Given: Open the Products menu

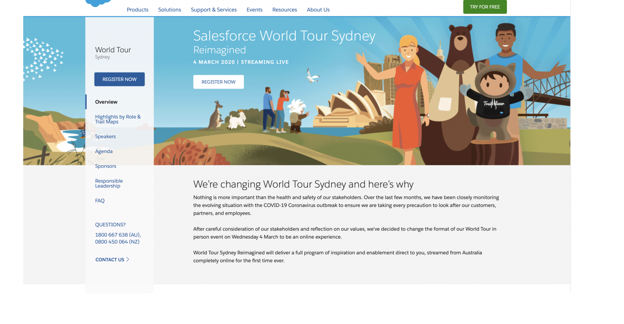Looking at the screenshot, I should tap(137, 10).
